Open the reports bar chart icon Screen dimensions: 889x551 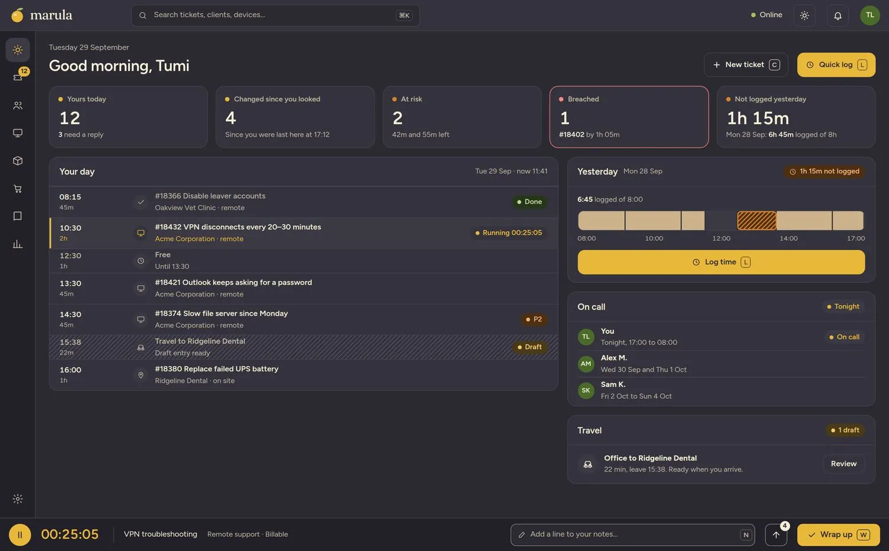(x=18, y=244)
